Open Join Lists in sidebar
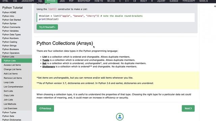The image size is (216, 121). pos(8,100)
